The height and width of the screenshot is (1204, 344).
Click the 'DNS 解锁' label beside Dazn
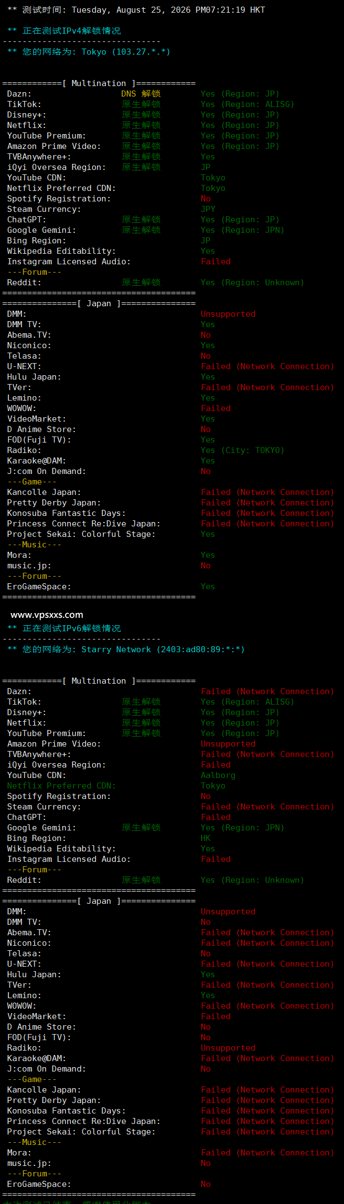point(141,94)
